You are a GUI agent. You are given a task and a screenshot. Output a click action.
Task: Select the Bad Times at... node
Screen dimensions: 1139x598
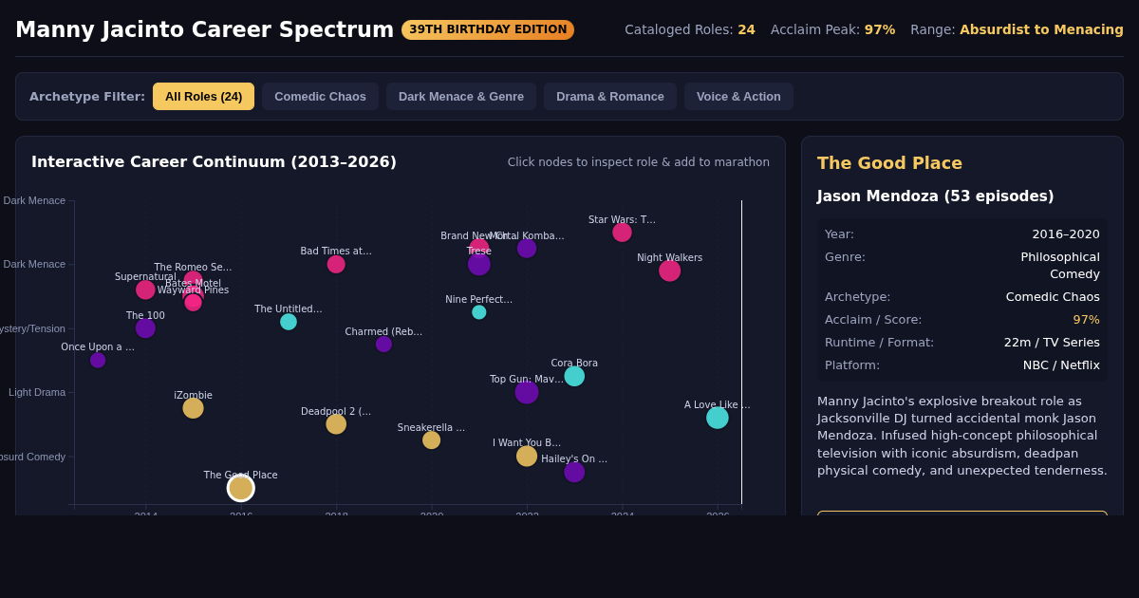pos(336,264)
